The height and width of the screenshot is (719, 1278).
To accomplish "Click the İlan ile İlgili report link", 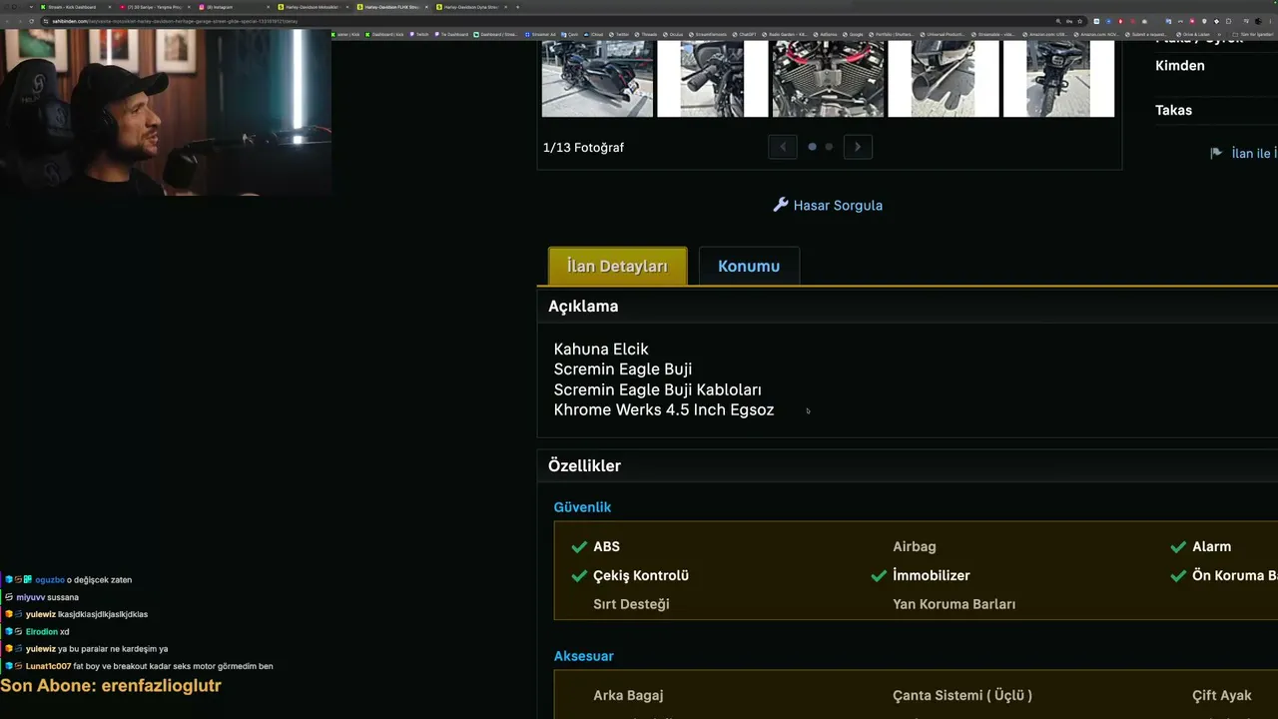I will (1254, 153).
